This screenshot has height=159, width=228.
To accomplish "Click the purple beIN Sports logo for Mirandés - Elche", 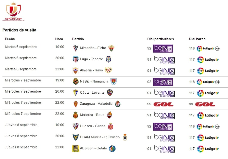I will click(163, 48).
